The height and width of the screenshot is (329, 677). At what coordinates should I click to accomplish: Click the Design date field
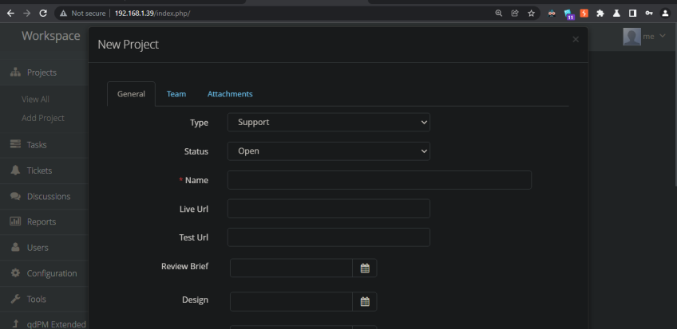tap(291, 301)
